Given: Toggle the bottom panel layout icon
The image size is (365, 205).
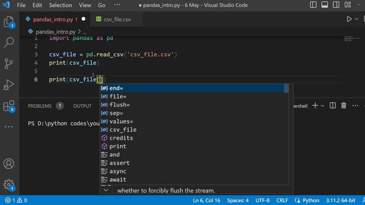Looking at the screenshot, I should pyautogui.click(x=325, y=5).
